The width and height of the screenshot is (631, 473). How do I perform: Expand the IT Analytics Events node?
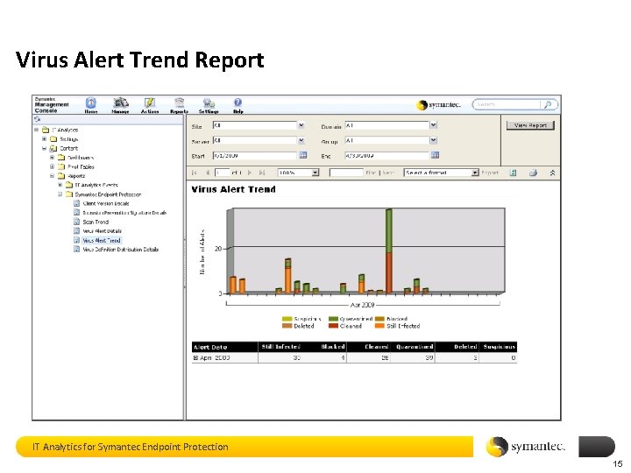[x=60, y=185]
